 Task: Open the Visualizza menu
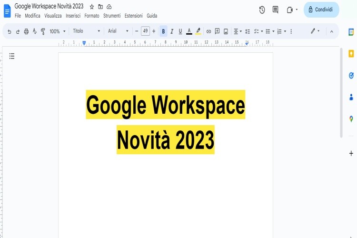(x=53, y=16)
